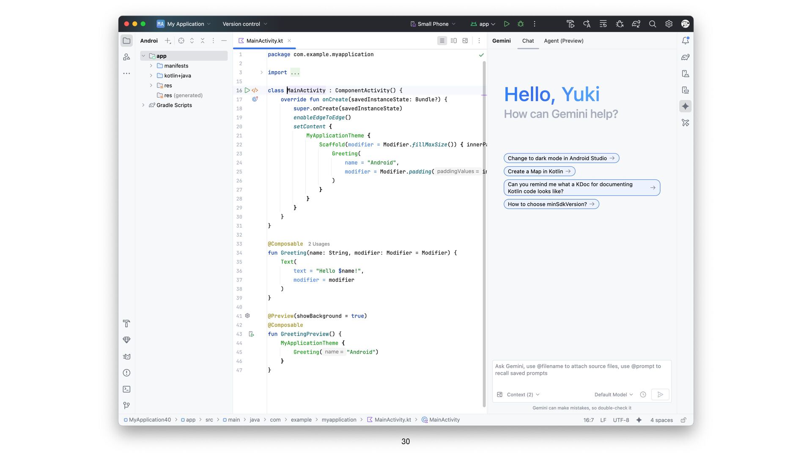
Task: Open the Resource Manager in the left sidebar
Action: point(126,57)
